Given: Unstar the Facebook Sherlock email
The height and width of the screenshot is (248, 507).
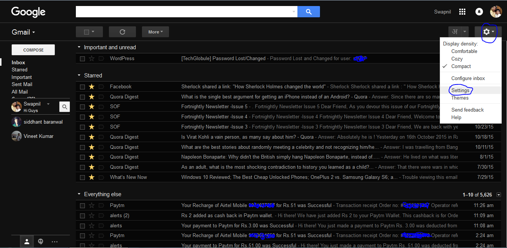Looking at the screenshot, I should point(92,87).
